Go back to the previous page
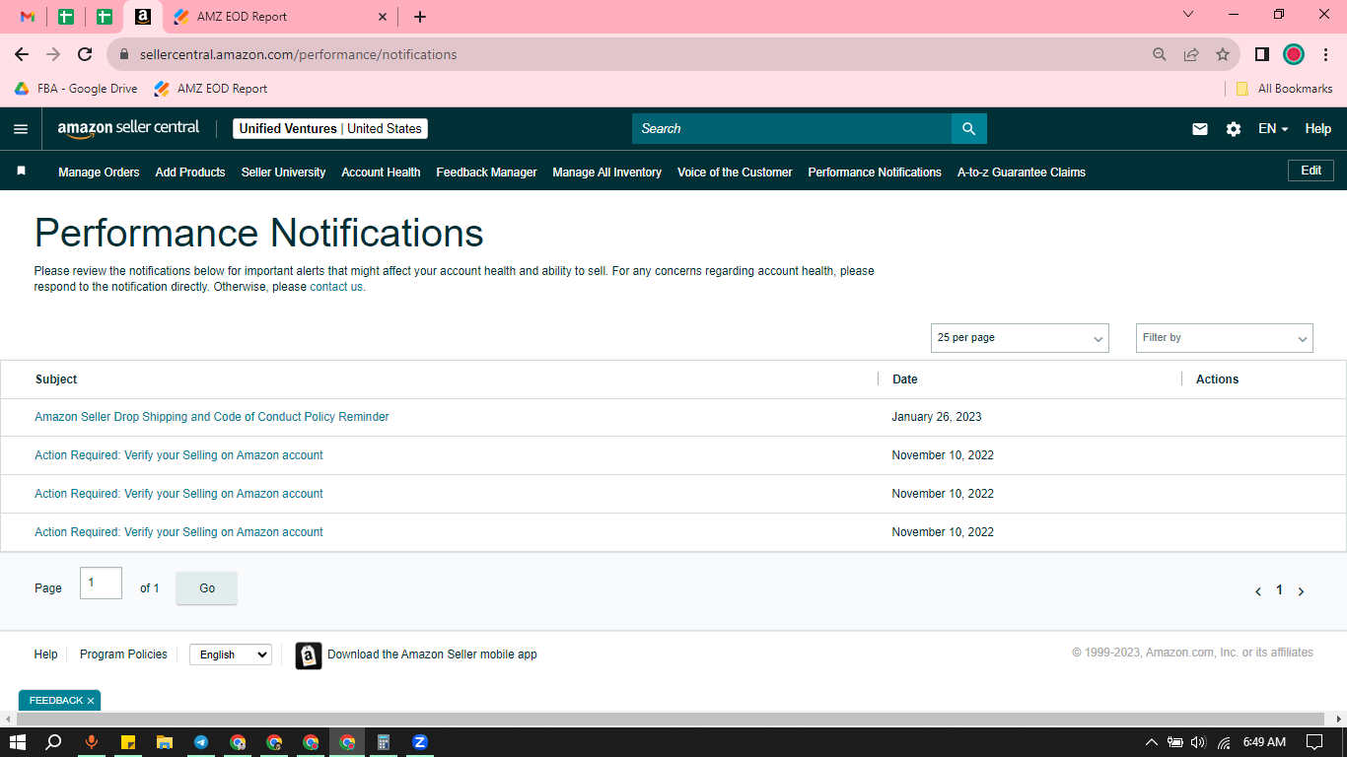 tap(22, 54)
